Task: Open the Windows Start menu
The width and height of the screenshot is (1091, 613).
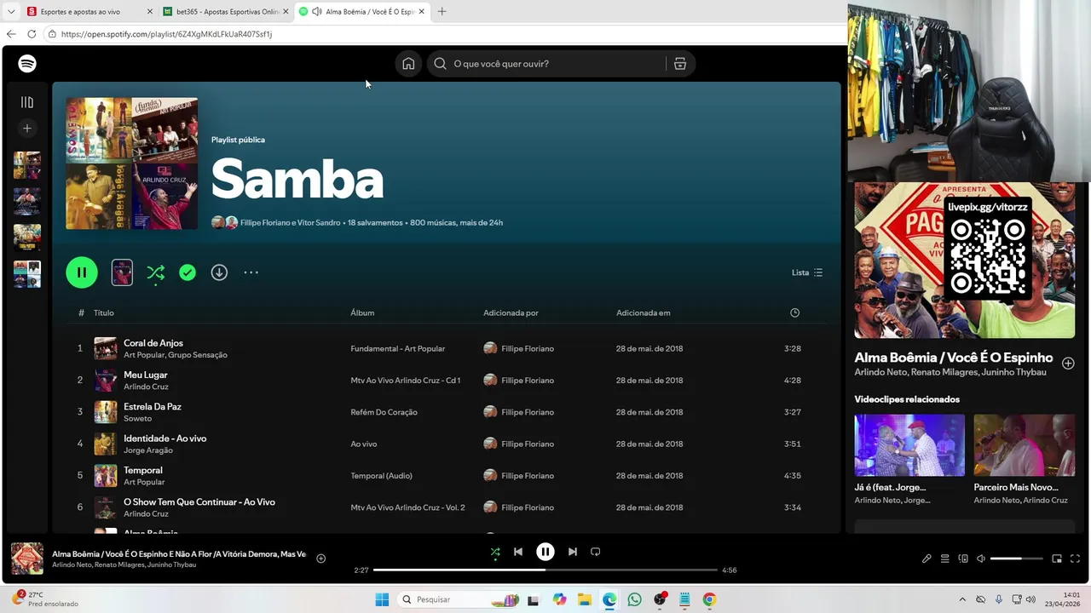Action: point(381,599)
